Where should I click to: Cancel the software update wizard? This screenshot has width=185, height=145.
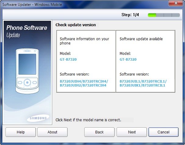coord(163,132)
